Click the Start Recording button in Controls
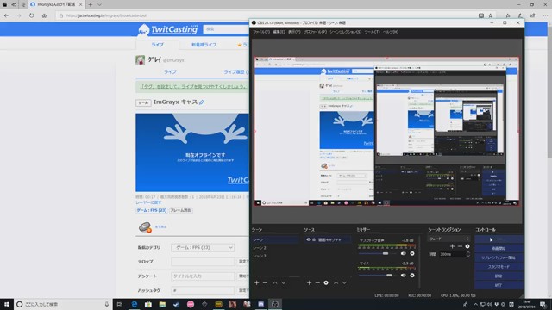Image resolution: width=552 pixels, height=310 pixels. coord(499,248)
